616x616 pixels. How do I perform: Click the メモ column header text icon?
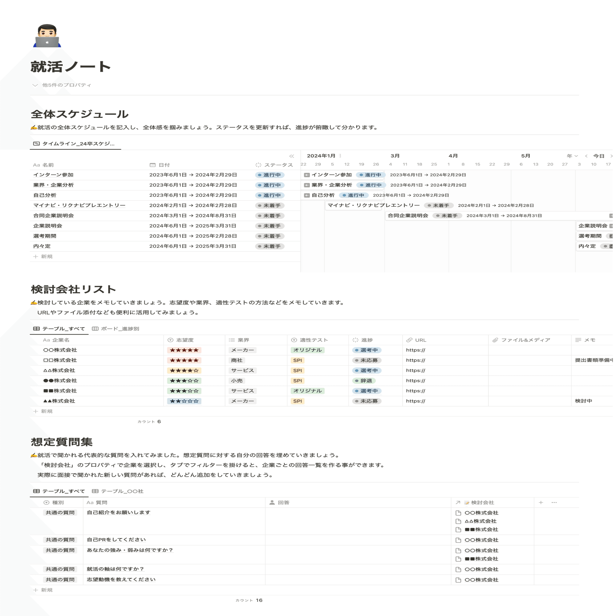point(578,340)
